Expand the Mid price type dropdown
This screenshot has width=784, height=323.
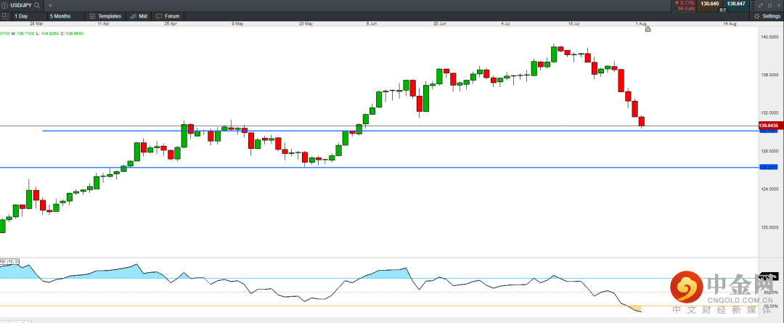click(x=142, y=15)
